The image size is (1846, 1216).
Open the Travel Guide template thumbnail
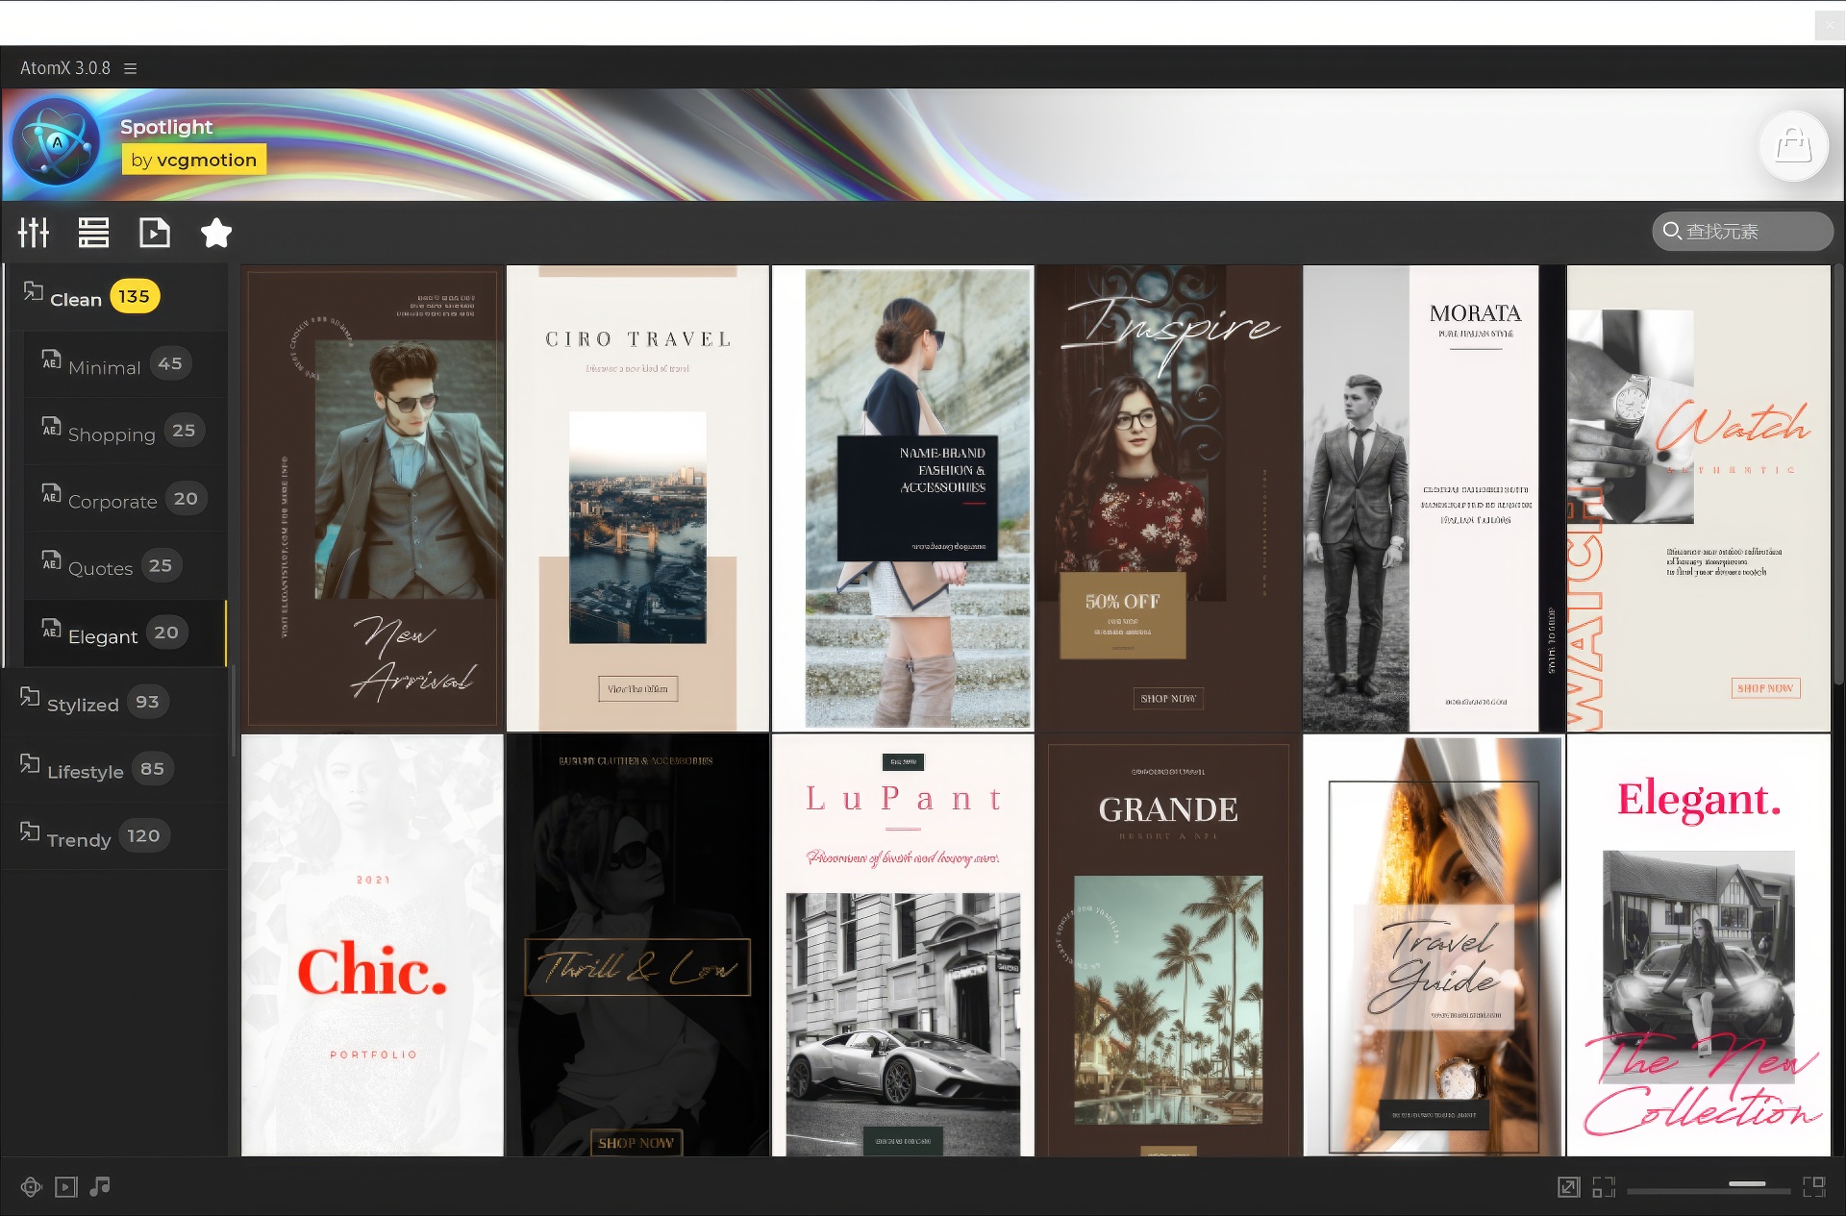coord(1434,945)
